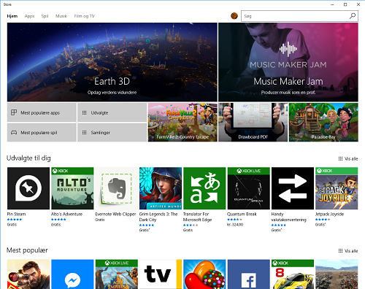Image resolution: width=365 pixels, height=289 pixels.
Task: Click the search magnifier icon
Action: pos(353,16)
